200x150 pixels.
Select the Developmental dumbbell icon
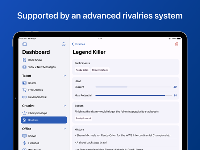tap(24, 97)
